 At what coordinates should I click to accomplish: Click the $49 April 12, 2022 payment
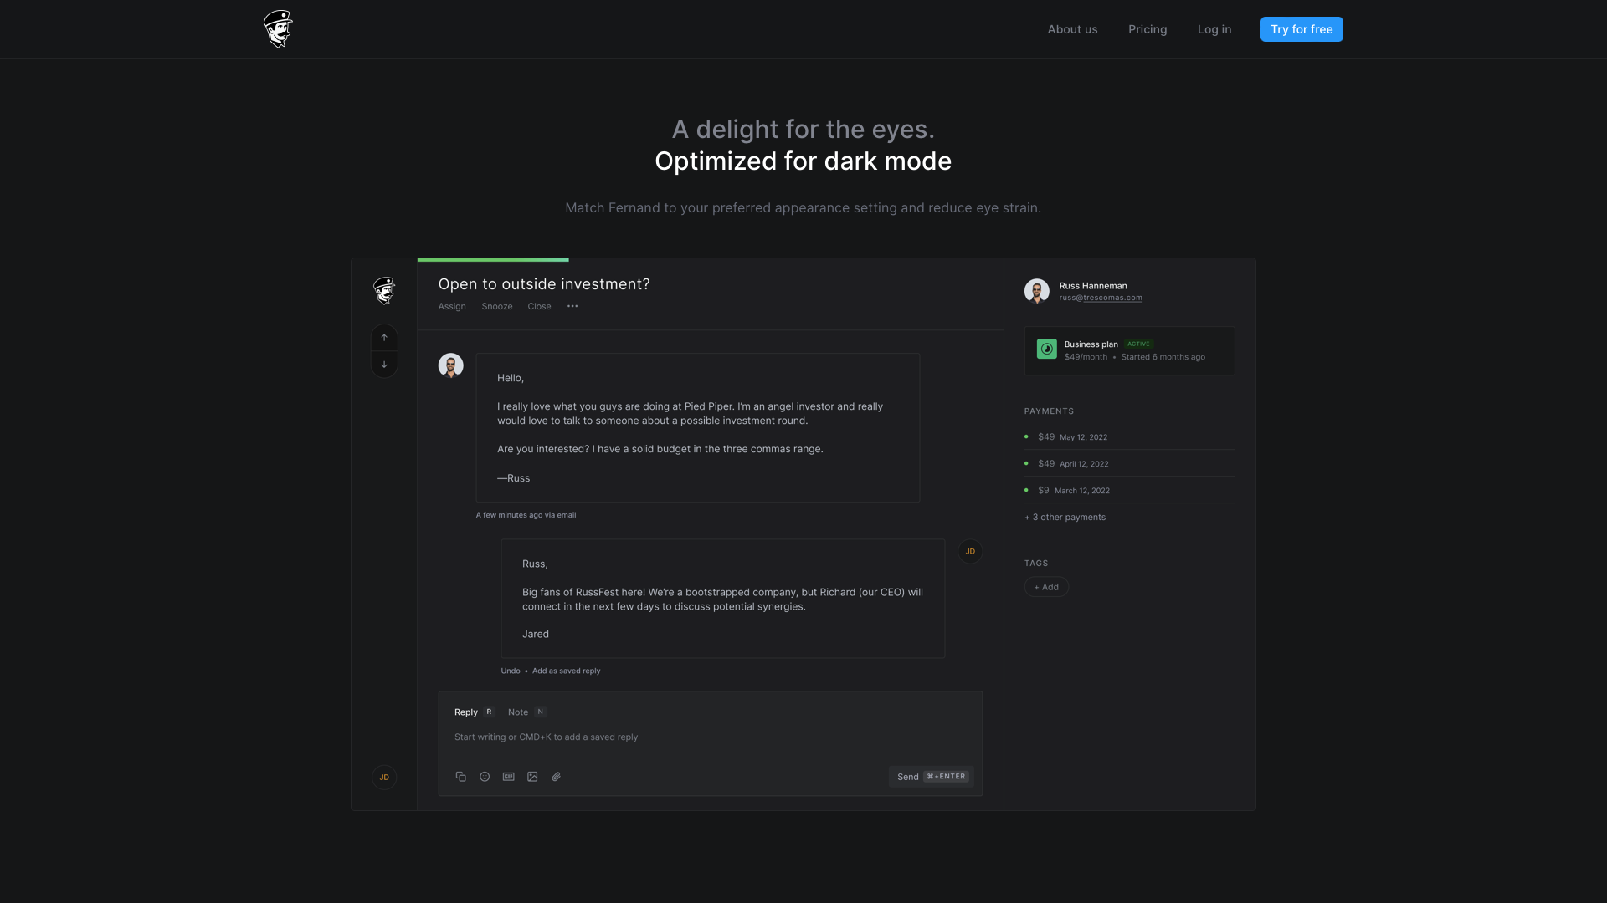1129,464
